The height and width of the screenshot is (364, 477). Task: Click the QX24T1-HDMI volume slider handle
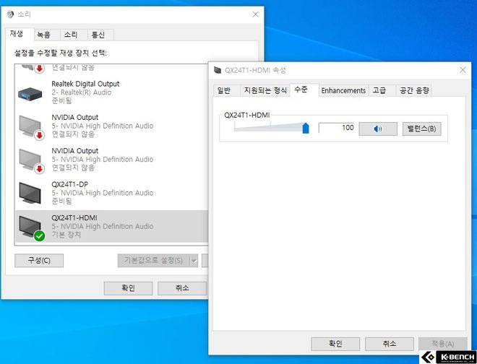tap(306, 128)
